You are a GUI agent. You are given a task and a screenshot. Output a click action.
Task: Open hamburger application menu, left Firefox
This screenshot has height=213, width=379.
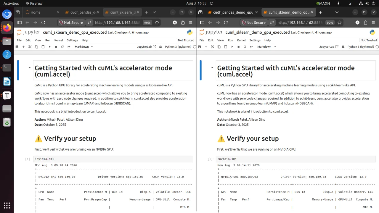191,22
